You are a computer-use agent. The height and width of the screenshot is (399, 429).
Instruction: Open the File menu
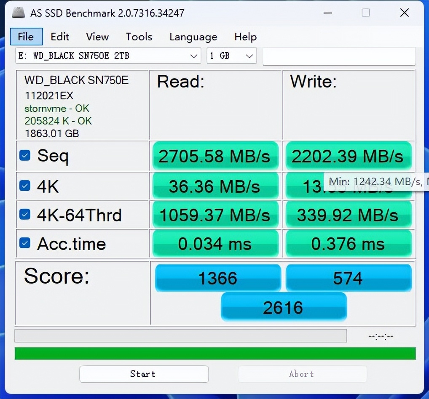point(26,36)
